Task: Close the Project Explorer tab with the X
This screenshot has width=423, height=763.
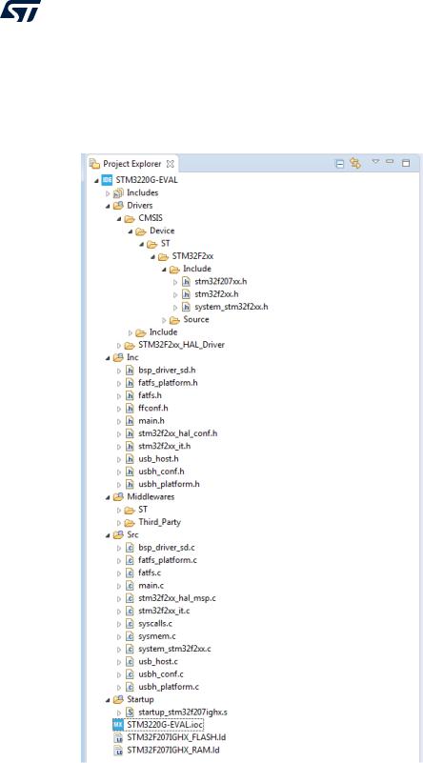Action: coord(171,164)
